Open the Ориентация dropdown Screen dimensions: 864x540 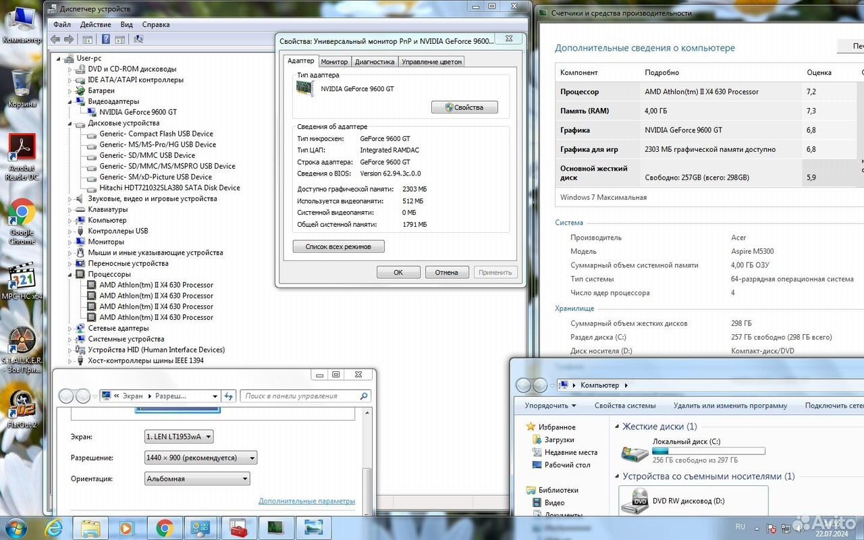197,479
